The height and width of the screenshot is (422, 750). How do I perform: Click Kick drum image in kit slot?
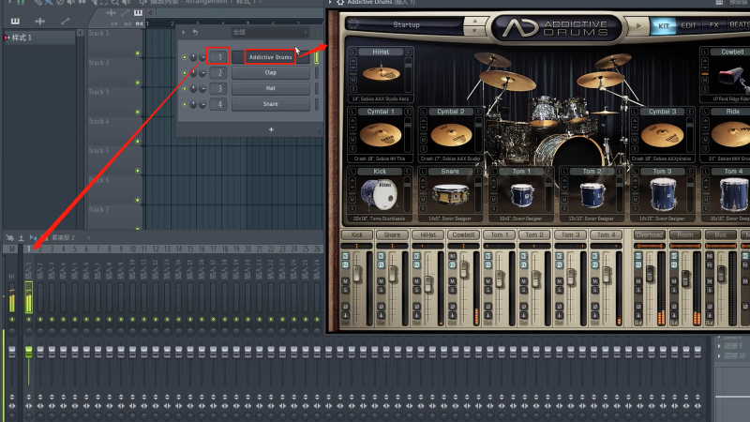pos(381,194)
